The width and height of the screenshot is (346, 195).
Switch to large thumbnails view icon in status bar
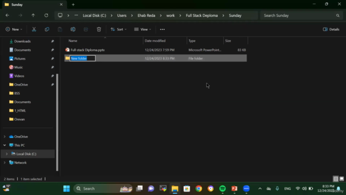tap(342, 179)
